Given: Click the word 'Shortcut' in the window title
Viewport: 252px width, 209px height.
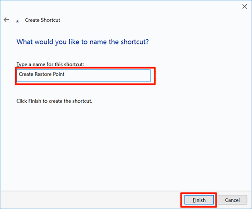Looking at the screenshot, I should [50, 20].
